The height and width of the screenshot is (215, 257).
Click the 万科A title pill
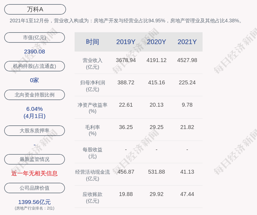35,9
